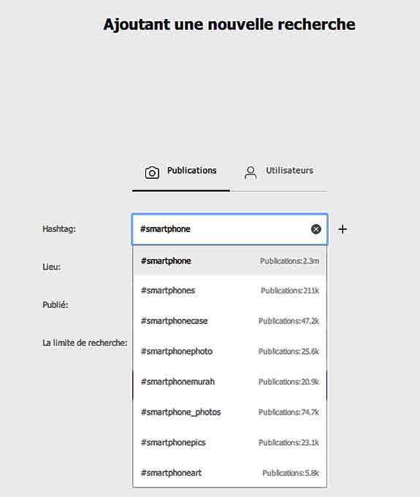Click the Ajoutant une nouvelle recherche heading
This screenshot has height=497, width=420.
click(x=229, y=24)
